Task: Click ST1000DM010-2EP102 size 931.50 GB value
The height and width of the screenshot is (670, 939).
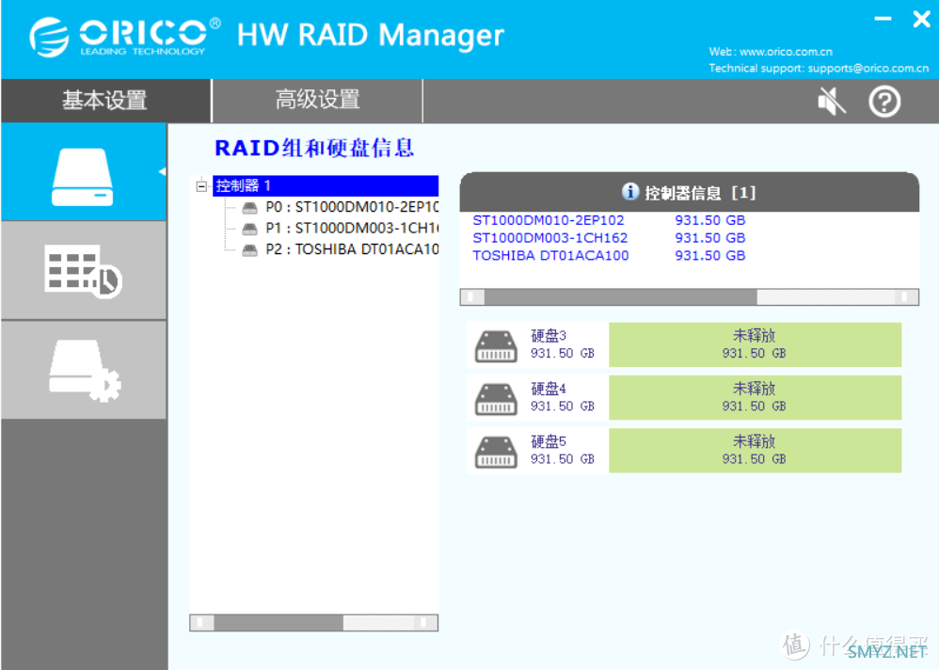Action: 710,220
